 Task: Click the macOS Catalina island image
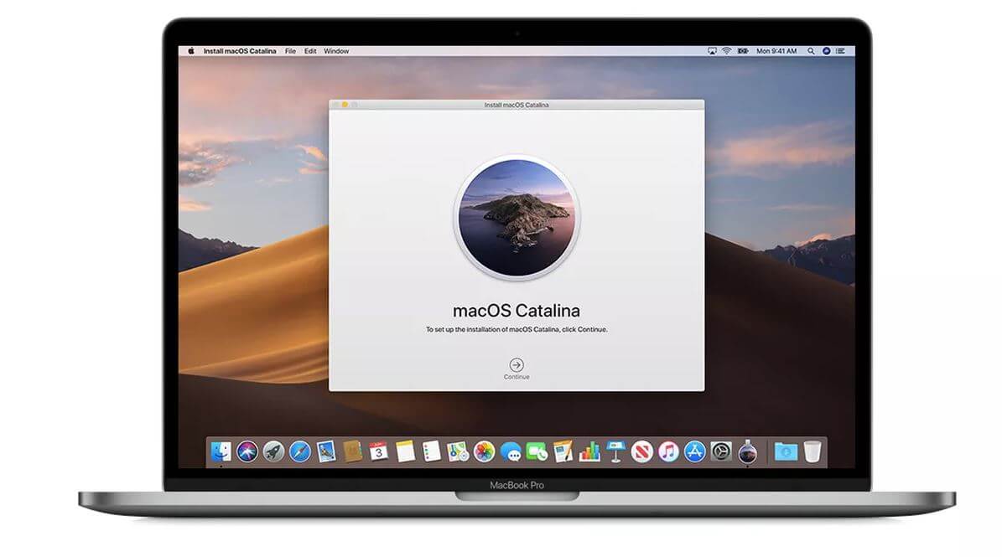[x=517, y=218]
